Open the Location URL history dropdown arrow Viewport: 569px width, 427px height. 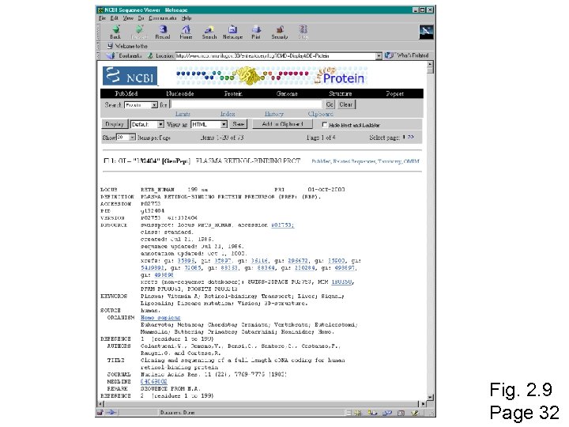(x=379, y=56)
